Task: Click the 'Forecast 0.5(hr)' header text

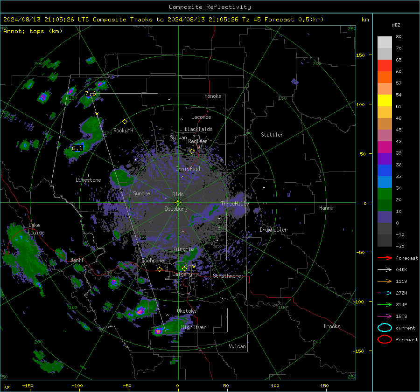Action: pos(294,20)
